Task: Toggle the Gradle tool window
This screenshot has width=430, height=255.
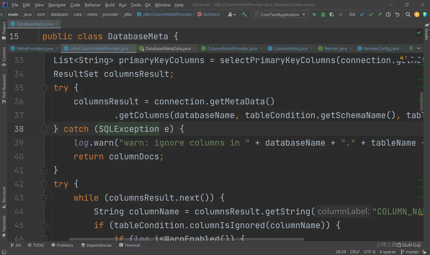Action: [x=427, y=32]
